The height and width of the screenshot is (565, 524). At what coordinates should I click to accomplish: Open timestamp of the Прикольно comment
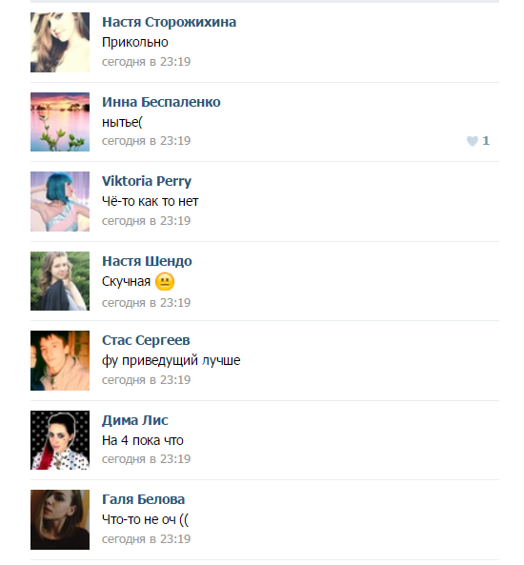click(x=146, y=62)
